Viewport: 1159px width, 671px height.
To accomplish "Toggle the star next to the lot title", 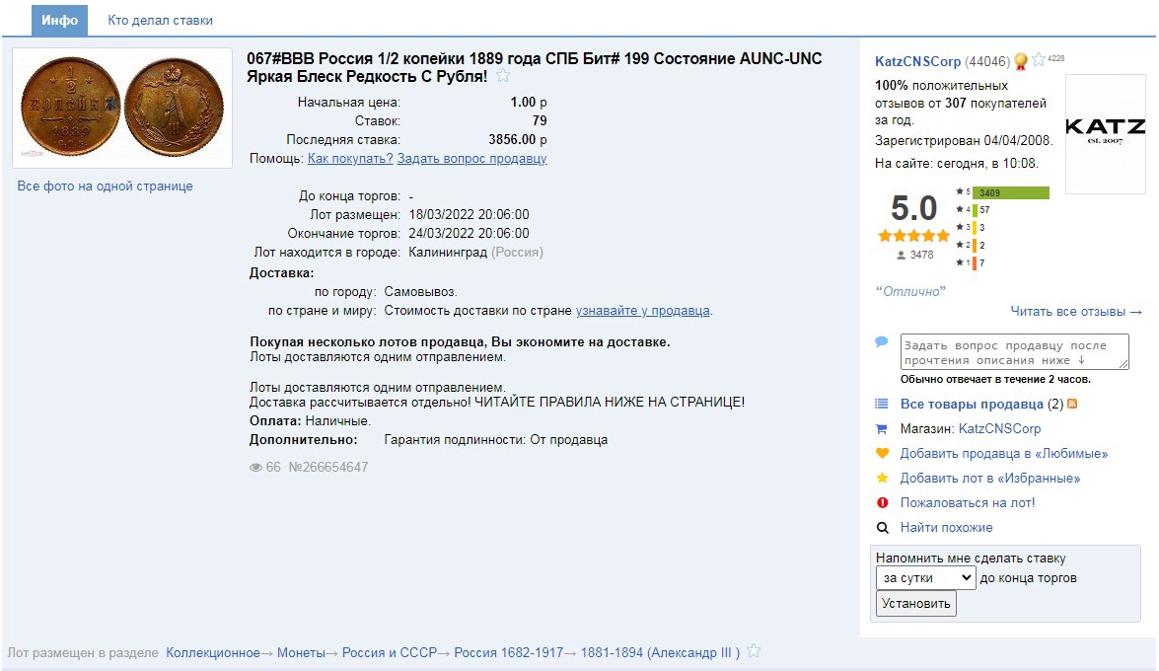I will pos(503,77).
